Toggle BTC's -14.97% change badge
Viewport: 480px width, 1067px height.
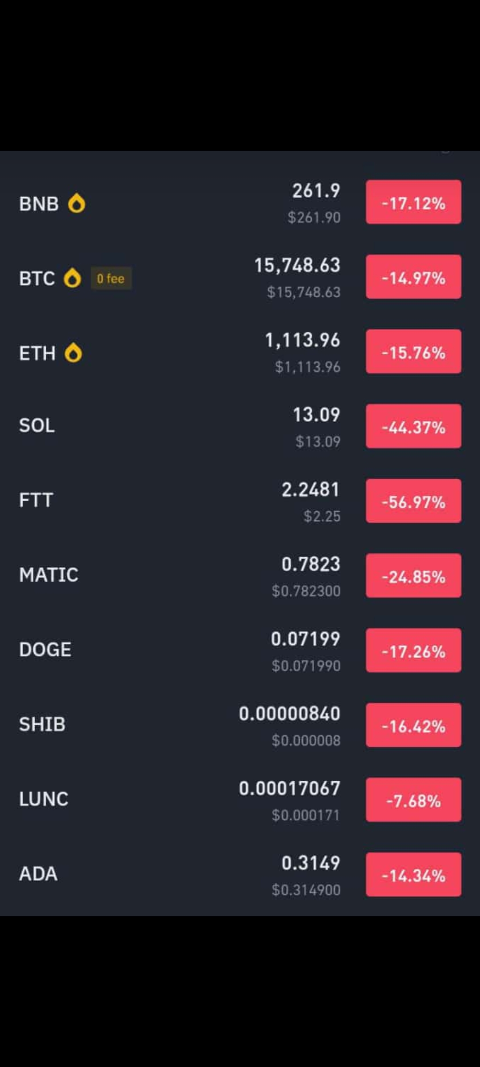click(413, 277)
